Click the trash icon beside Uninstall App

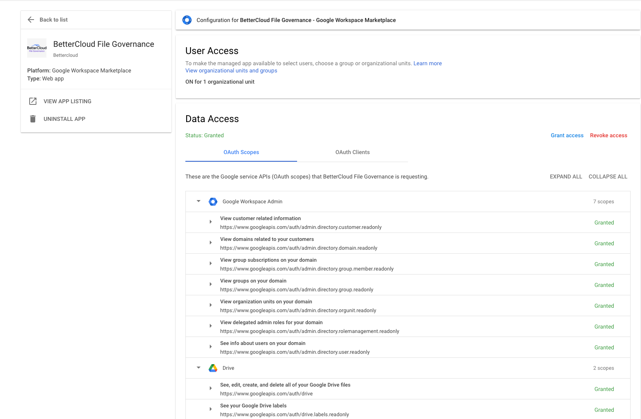(33, 119)
